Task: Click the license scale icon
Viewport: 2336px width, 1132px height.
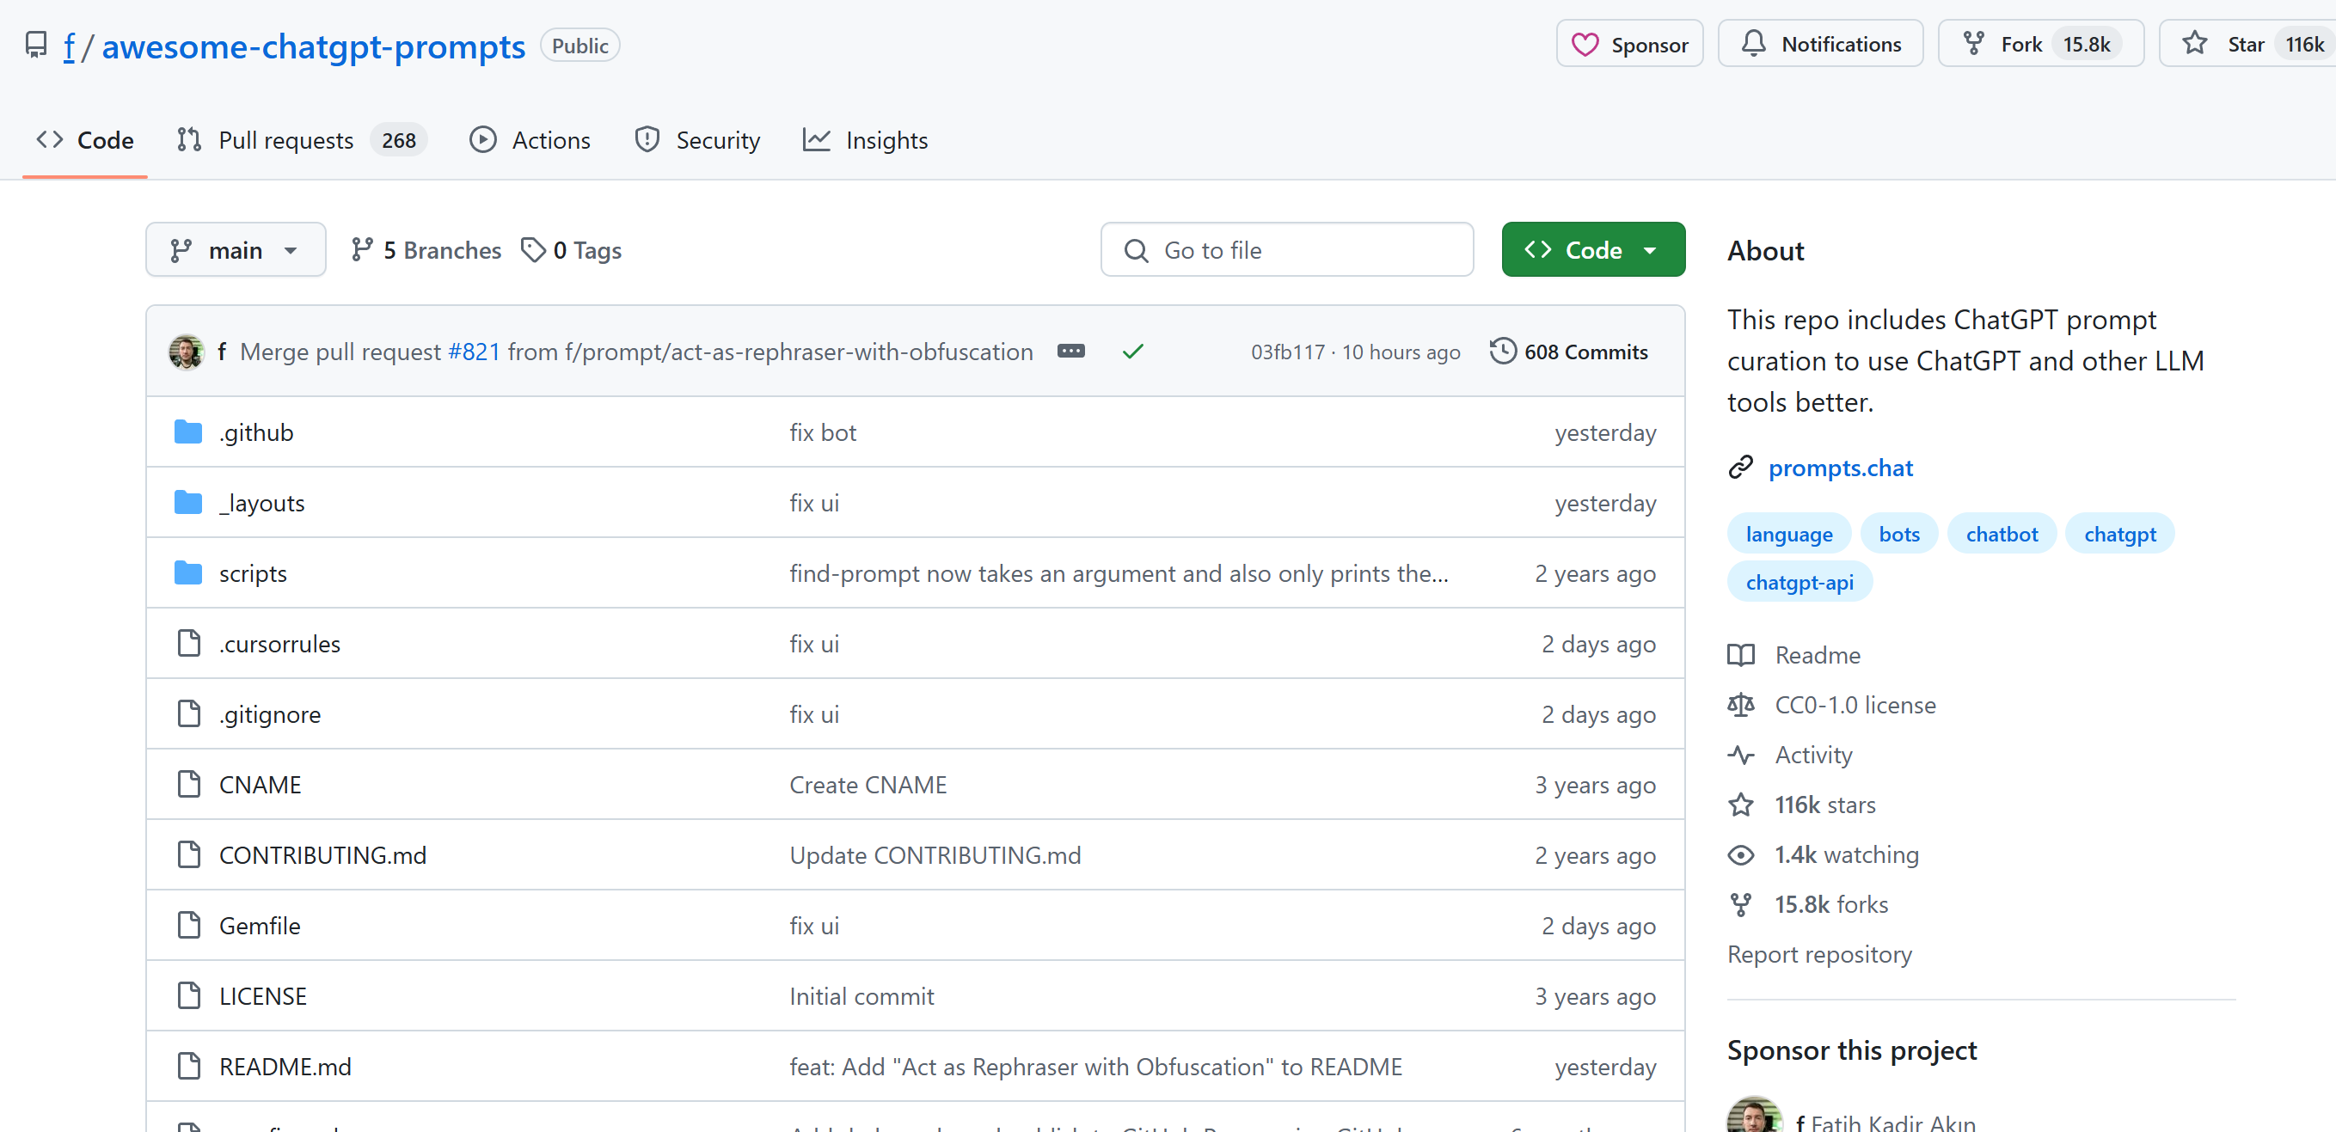Action: pos(1740,705)
